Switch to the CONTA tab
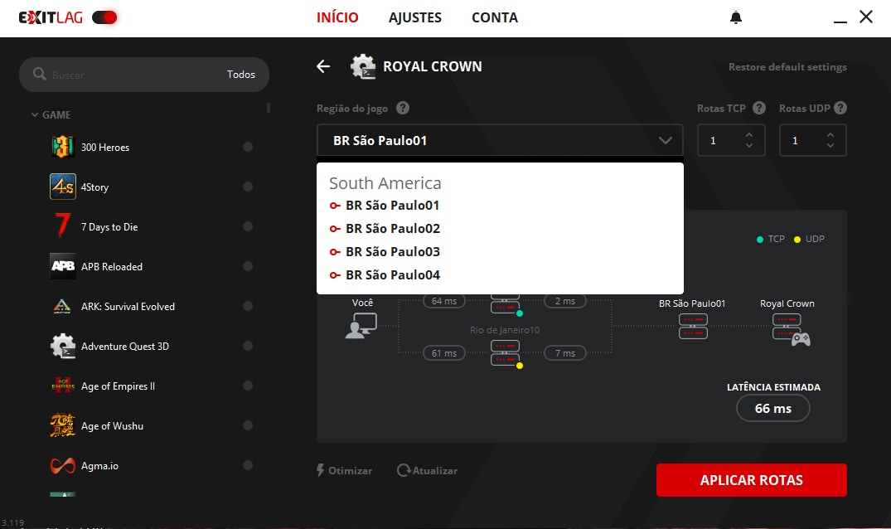 (x=495, y=17)
